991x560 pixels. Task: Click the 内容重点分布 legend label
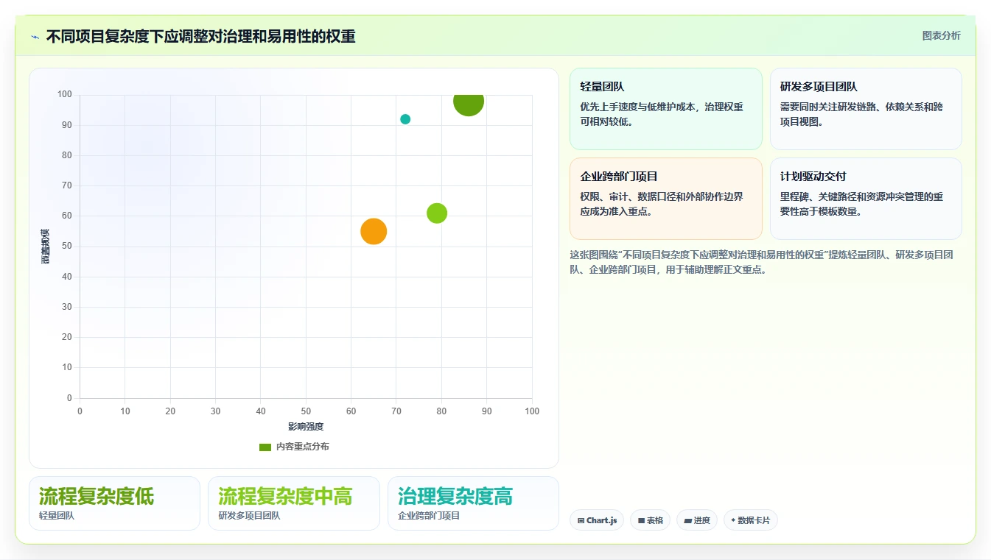coord(303,447)
